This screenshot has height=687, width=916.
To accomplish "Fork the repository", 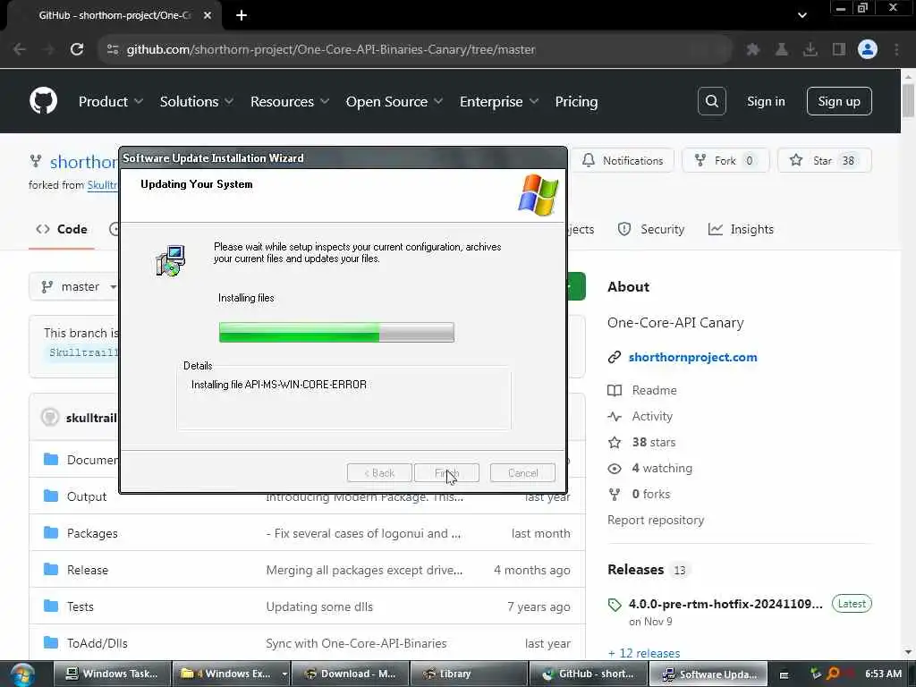I will point(725,160).
